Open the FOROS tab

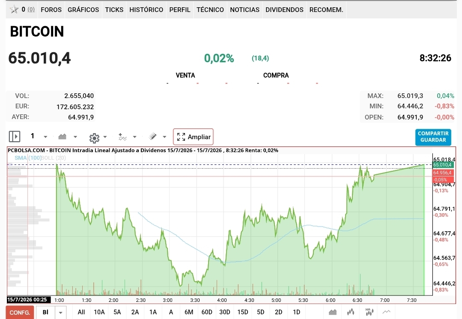click(51, 10)
